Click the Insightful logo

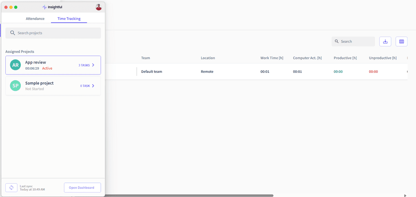53,7
